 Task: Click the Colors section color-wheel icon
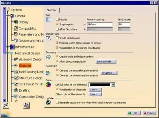coord(48,85)
